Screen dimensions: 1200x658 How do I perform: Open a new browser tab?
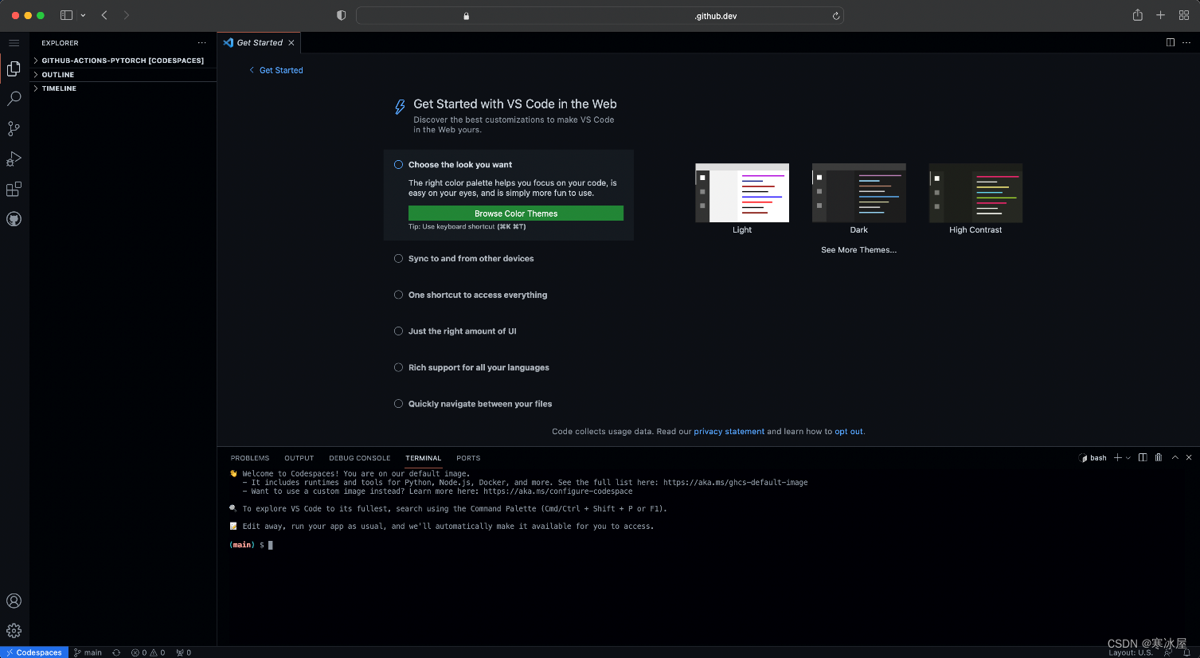point(1160,15)
